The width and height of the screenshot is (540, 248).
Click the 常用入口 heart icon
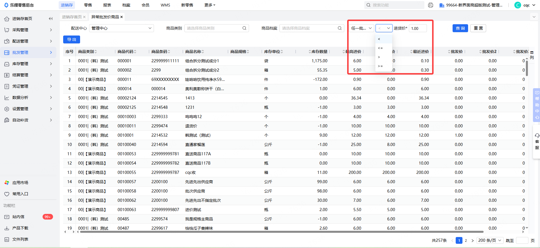[7, 194]
